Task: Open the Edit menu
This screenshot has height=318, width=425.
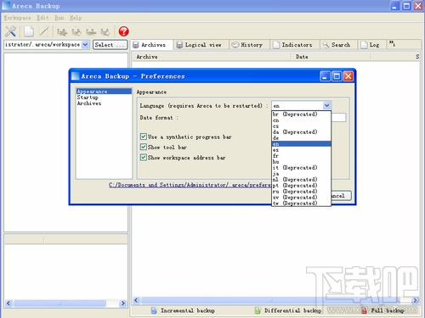Action: tap(42, 18)
